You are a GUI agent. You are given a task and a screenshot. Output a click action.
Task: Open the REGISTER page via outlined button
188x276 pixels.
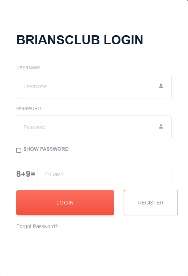click(x=151, y=203)
